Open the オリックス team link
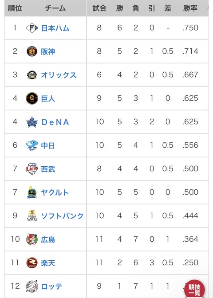Screen dimensions: 213x298 [x=59, y=75]
